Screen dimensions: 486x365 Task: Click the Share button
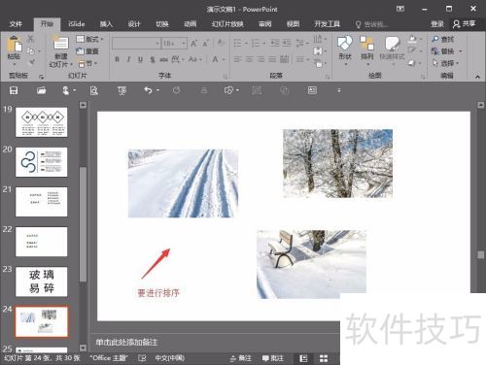click(x=465, y=23)
